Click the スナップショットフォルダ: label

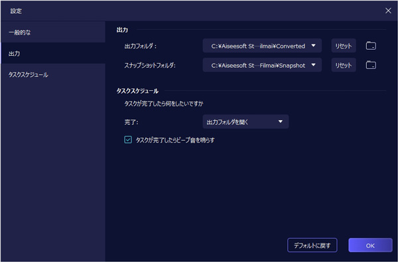[150, 65]
